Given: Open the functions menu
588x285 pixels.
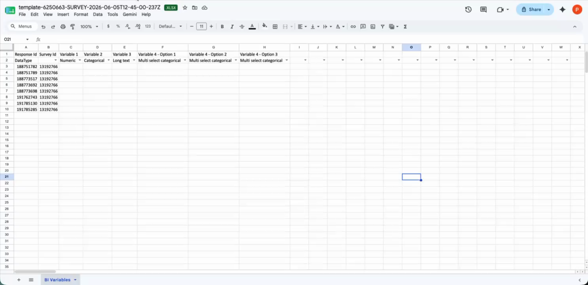Looking at the screenshot, I should tap(405, 26).
